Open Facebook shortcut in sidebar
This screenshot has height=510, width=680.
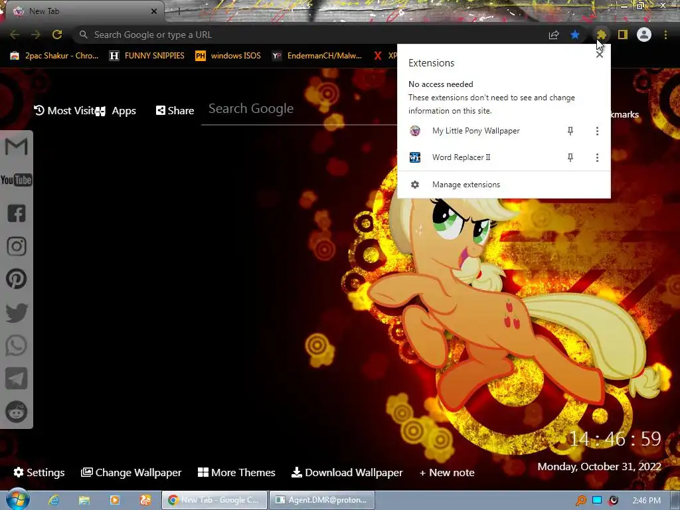click(17, 213)
